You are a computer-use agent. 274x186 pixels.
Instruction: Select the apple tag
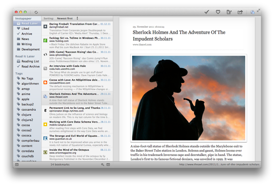point(27,99)
